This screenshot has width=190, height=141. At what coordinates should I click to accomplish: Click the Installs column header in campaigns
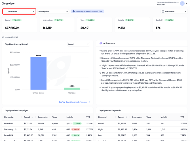click(70, 117)
